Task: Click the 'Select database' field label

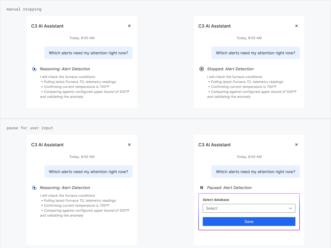Action: coord(216,200)
